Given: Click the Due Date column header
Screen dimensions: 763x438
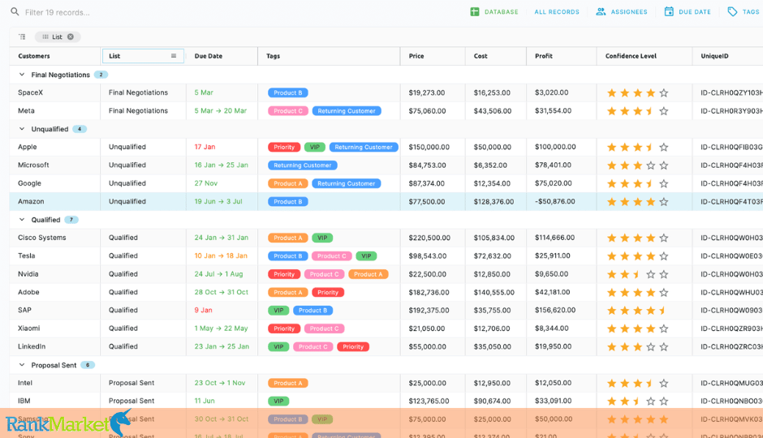Looking at the screenshot, I should [x=209, y=56].
